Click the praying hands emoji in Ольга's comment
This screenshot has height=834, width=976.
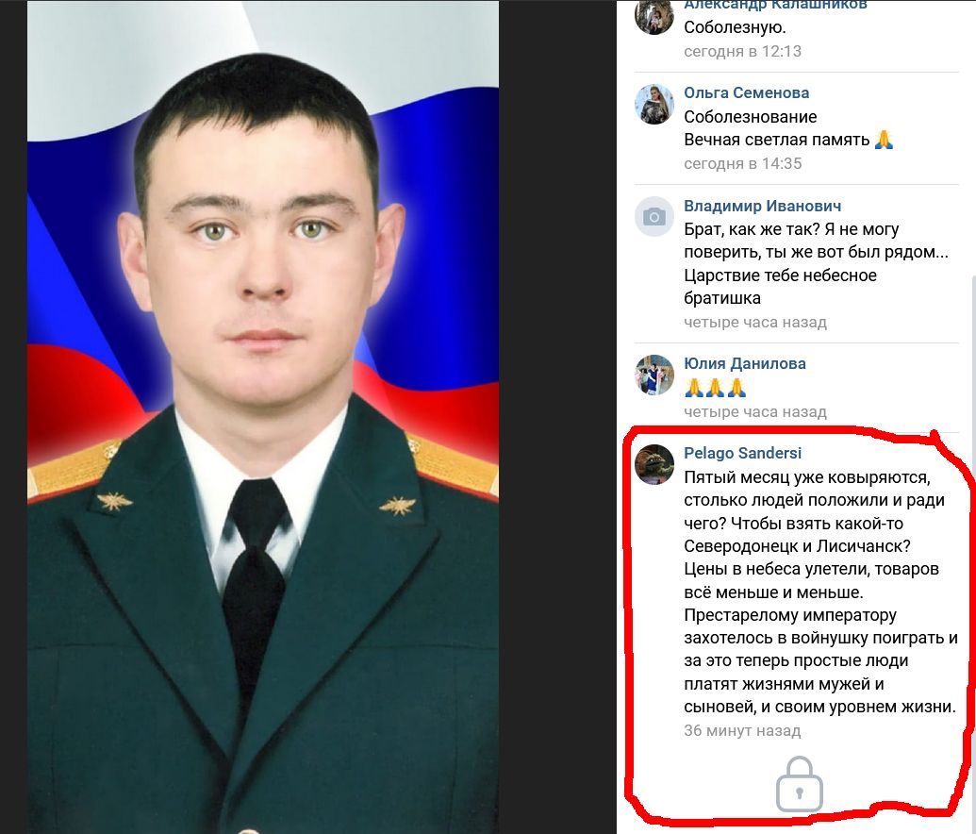click(884, 140)
